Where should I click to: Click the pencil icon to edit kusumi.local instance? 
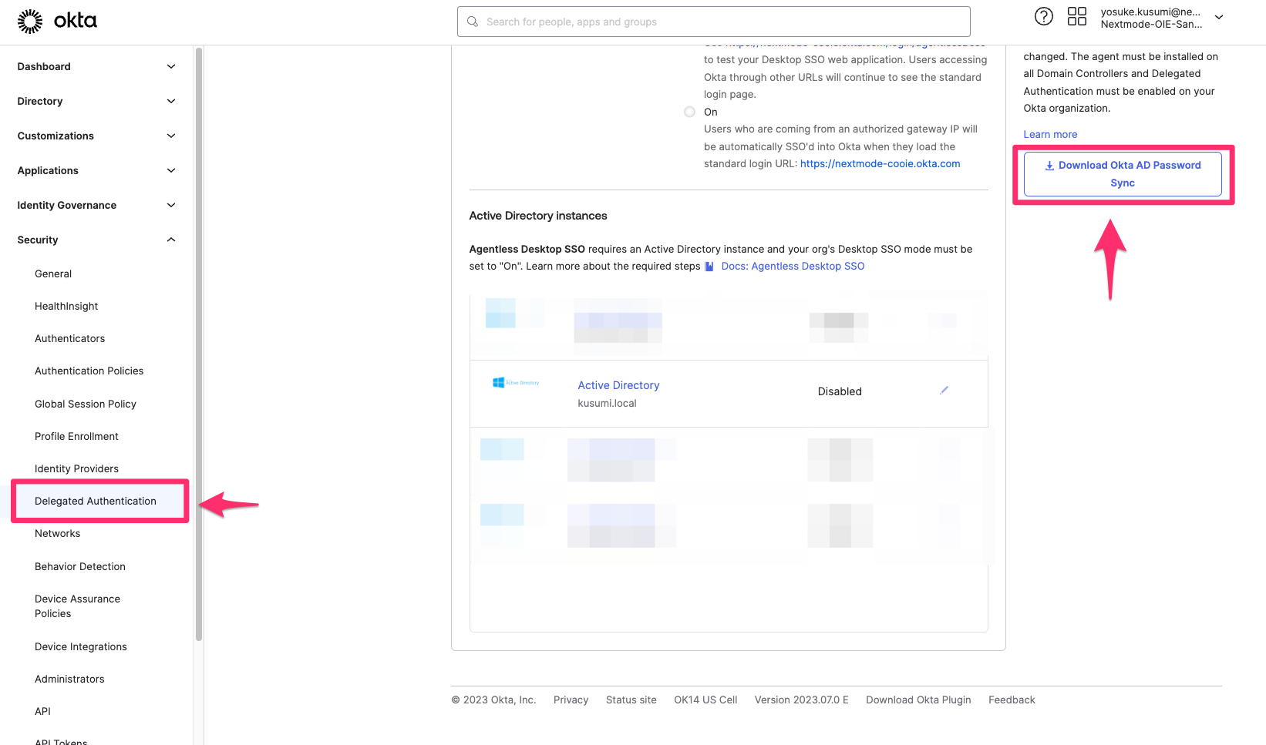click(x=944, y=390)
